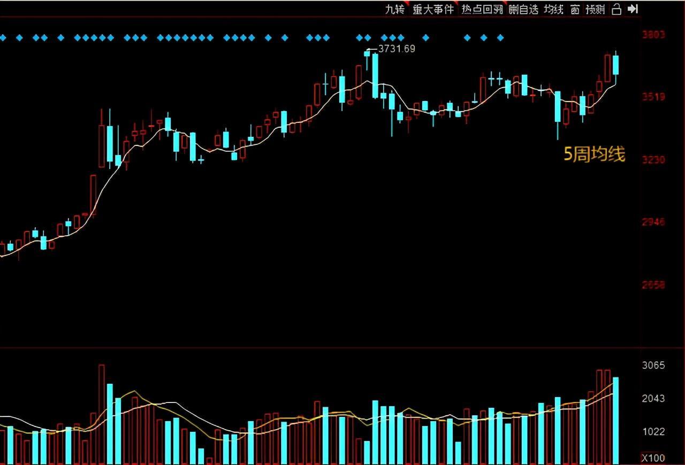Select the candlestick at the 3731.69 high

click(367, 59)
